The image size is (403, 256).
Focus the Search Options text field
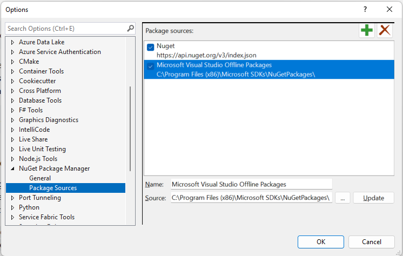(65, 28)
